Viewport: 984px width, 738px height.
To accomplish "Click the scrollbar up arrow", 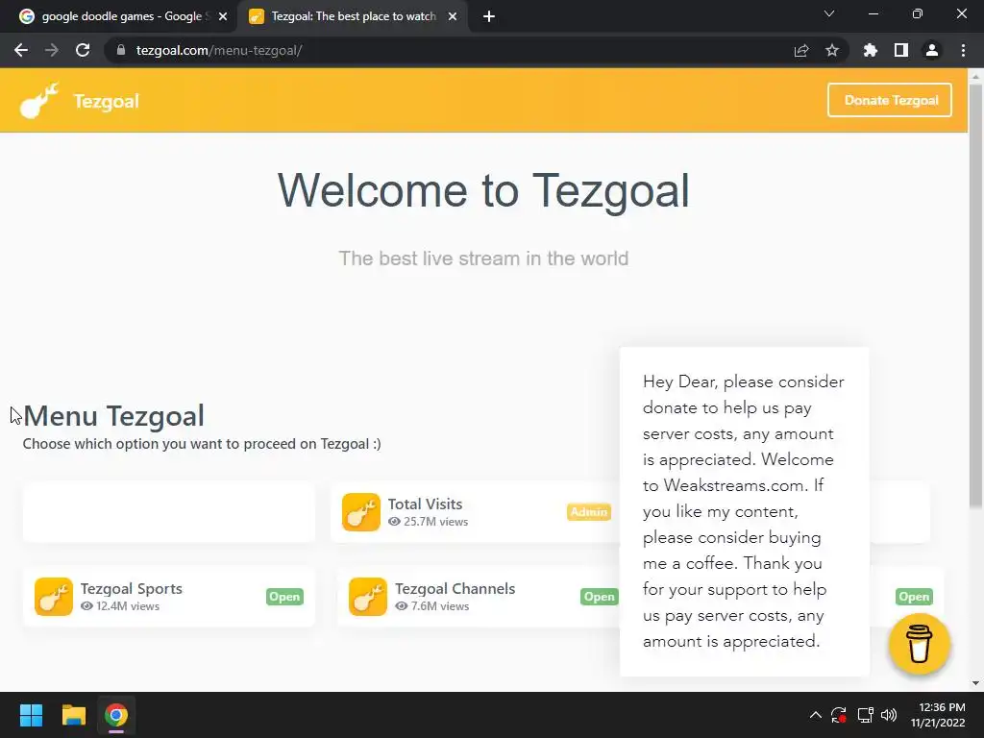I will pos(976,75).
